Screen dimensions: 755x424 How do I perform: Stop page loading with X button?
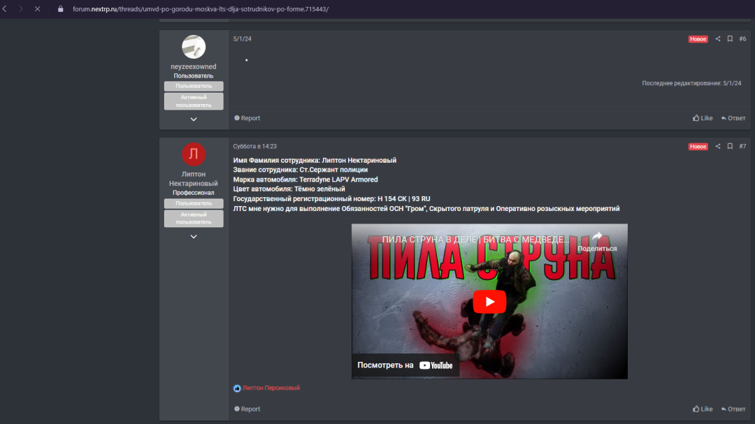(x=37, y=8)
